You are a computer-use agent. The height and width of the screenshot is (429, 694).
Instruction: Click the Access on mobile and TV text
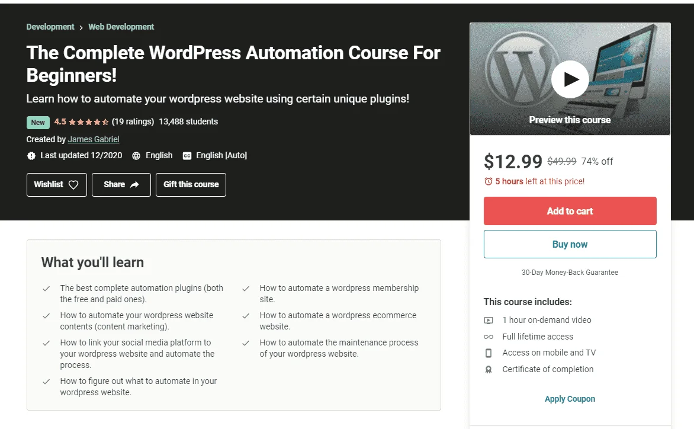tap(549, 353)
